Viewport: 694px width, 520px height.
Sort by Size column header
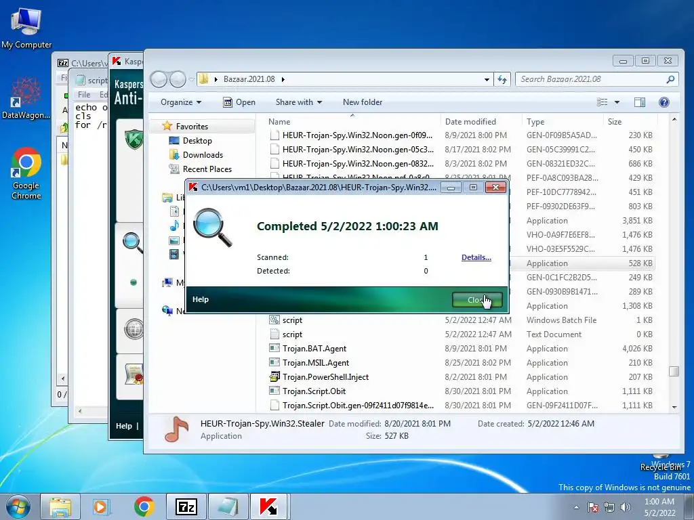point(615,122)
